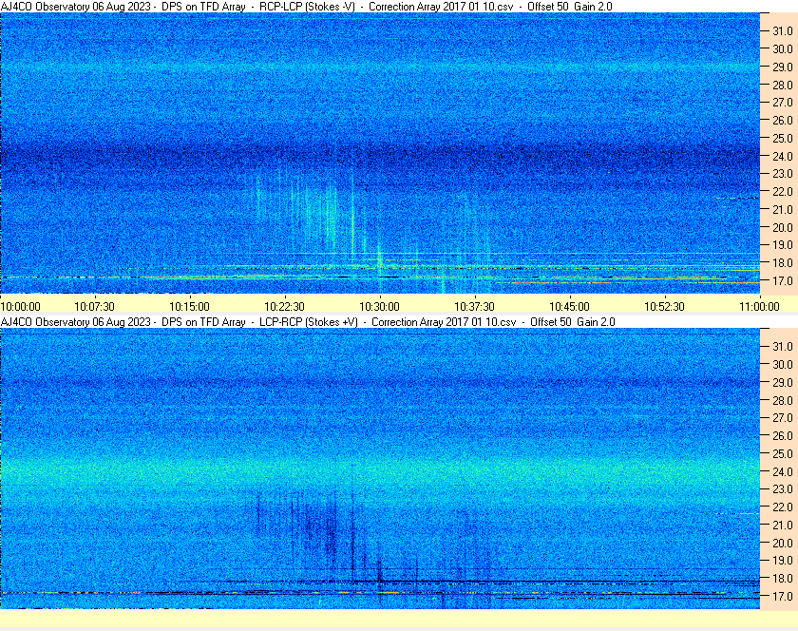Click 28.0 frequency label on LCP-RCP plot
798x631 pixels.
[x=783, y=400]
